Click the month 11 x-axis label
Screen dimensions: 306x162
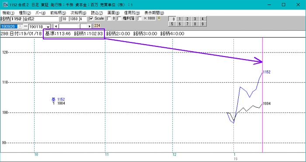[107, 155]
